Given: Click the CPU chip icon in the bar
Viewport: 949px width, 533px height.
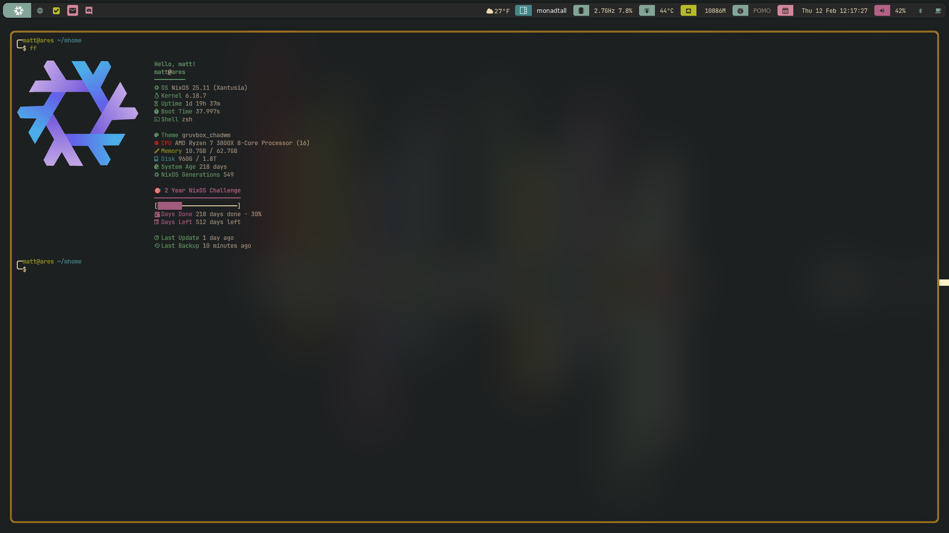Looking at the screenshot, I should pyautogui.click(x=581, y=10).
